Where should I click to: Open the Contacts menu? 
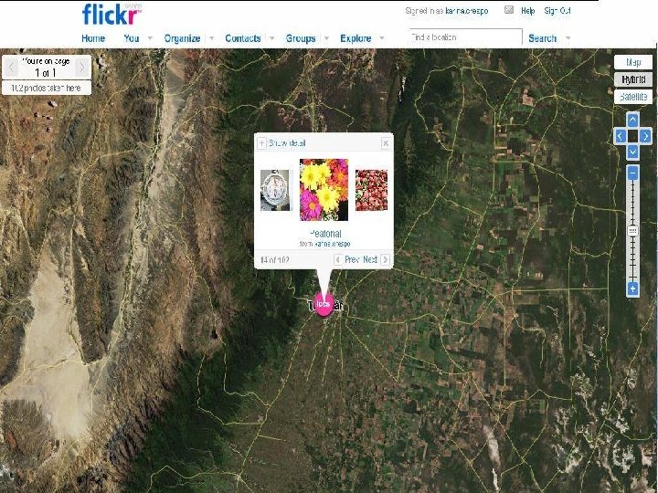coord(243,38)
